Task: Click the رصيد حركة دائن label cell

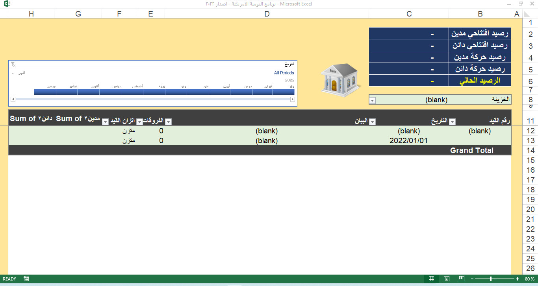Action: pos(480,69)
